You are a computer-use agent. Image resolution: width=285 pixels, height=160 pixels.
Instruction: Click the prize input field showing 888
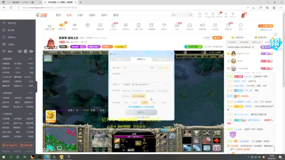pos(139,68)
